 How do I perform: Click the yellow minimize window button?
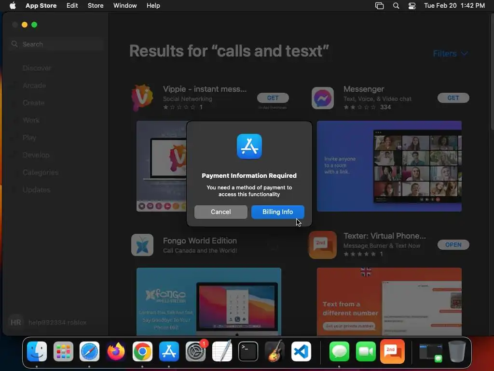[25, 25]
